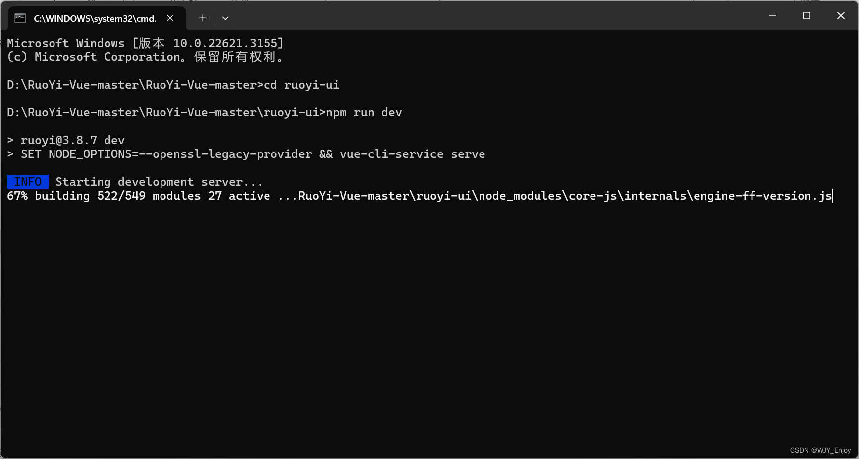Click the 'ruoyi@3.8.7 dev' output line
This screenshot has width=859, height=459.
coord(72,140)
